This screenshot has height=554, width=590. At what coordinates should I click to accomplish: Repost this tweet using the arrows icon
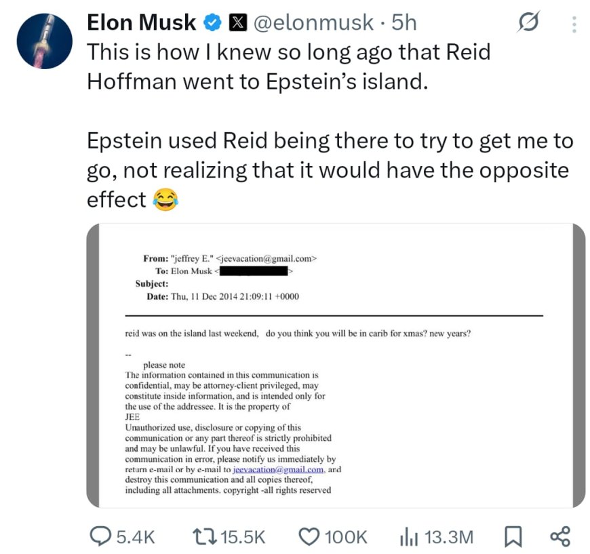tap(203, 536)
